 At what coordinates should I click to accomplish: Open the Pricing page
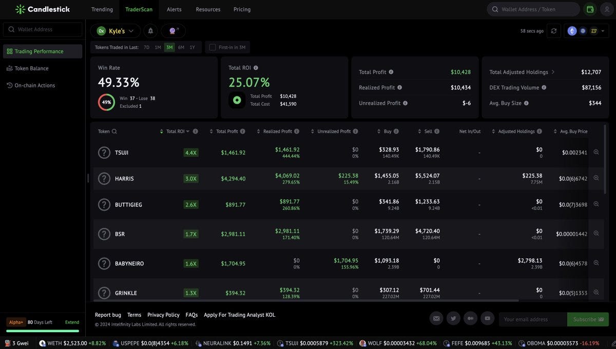pos(242,9)
